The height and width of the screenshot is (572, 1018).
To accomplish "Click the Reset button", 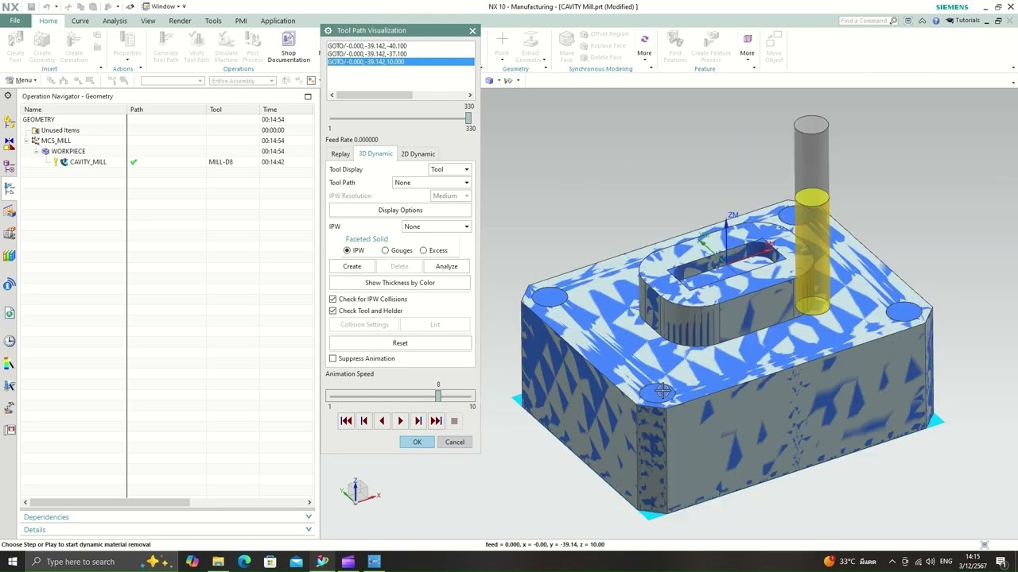I will [400, 343].
